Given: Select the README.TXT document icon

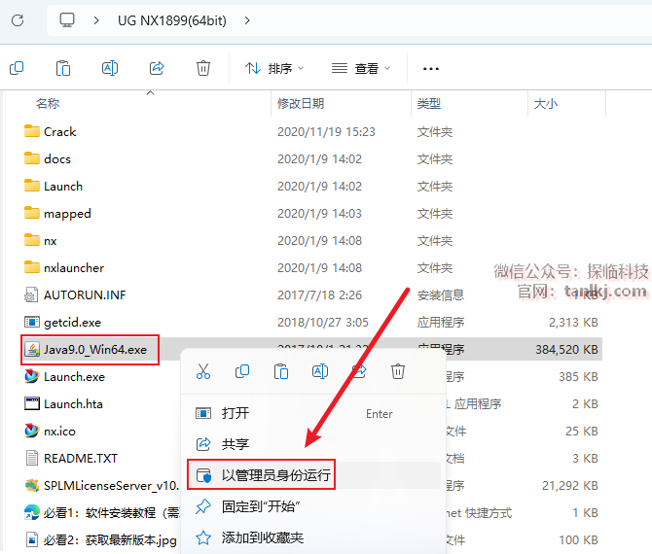Looking at the screenshot, I should (32, 458).
